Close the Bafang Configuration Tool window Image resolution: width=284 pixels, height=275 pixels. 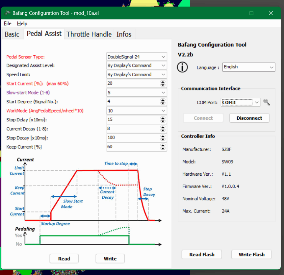(x=271, y=13)
